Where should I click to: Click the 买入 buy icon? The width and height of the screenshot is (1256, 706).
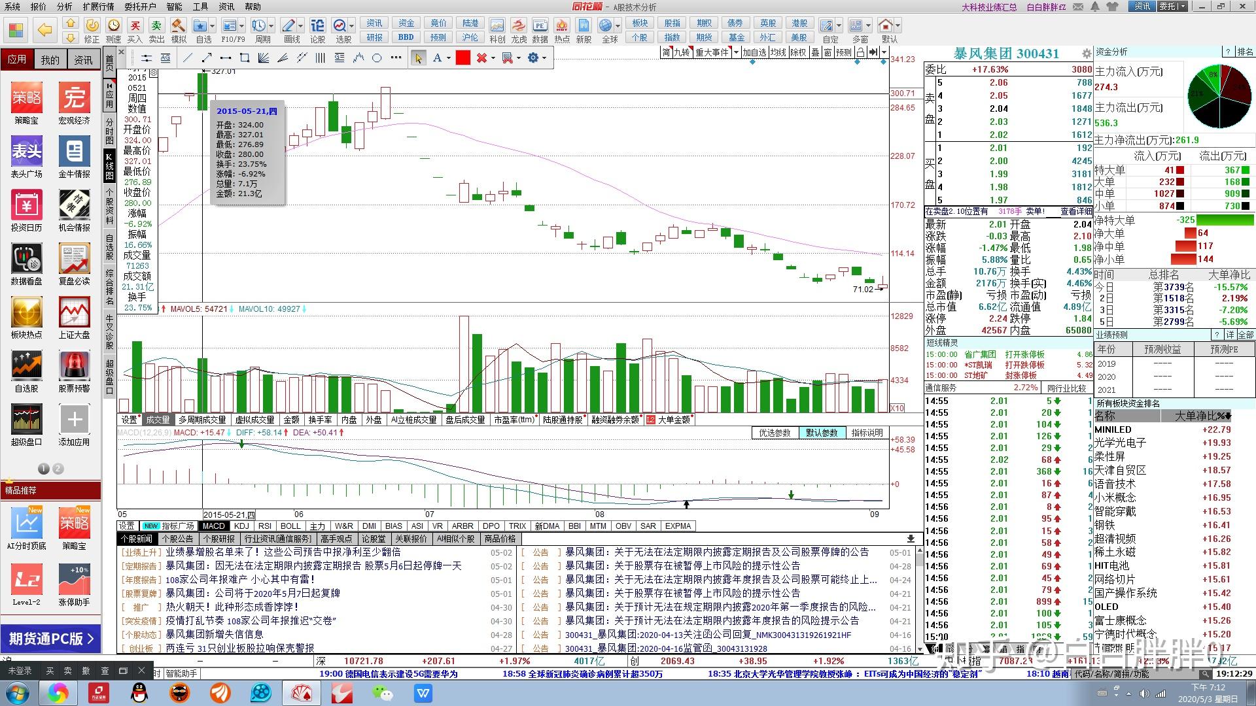click(x=135, y=30)
